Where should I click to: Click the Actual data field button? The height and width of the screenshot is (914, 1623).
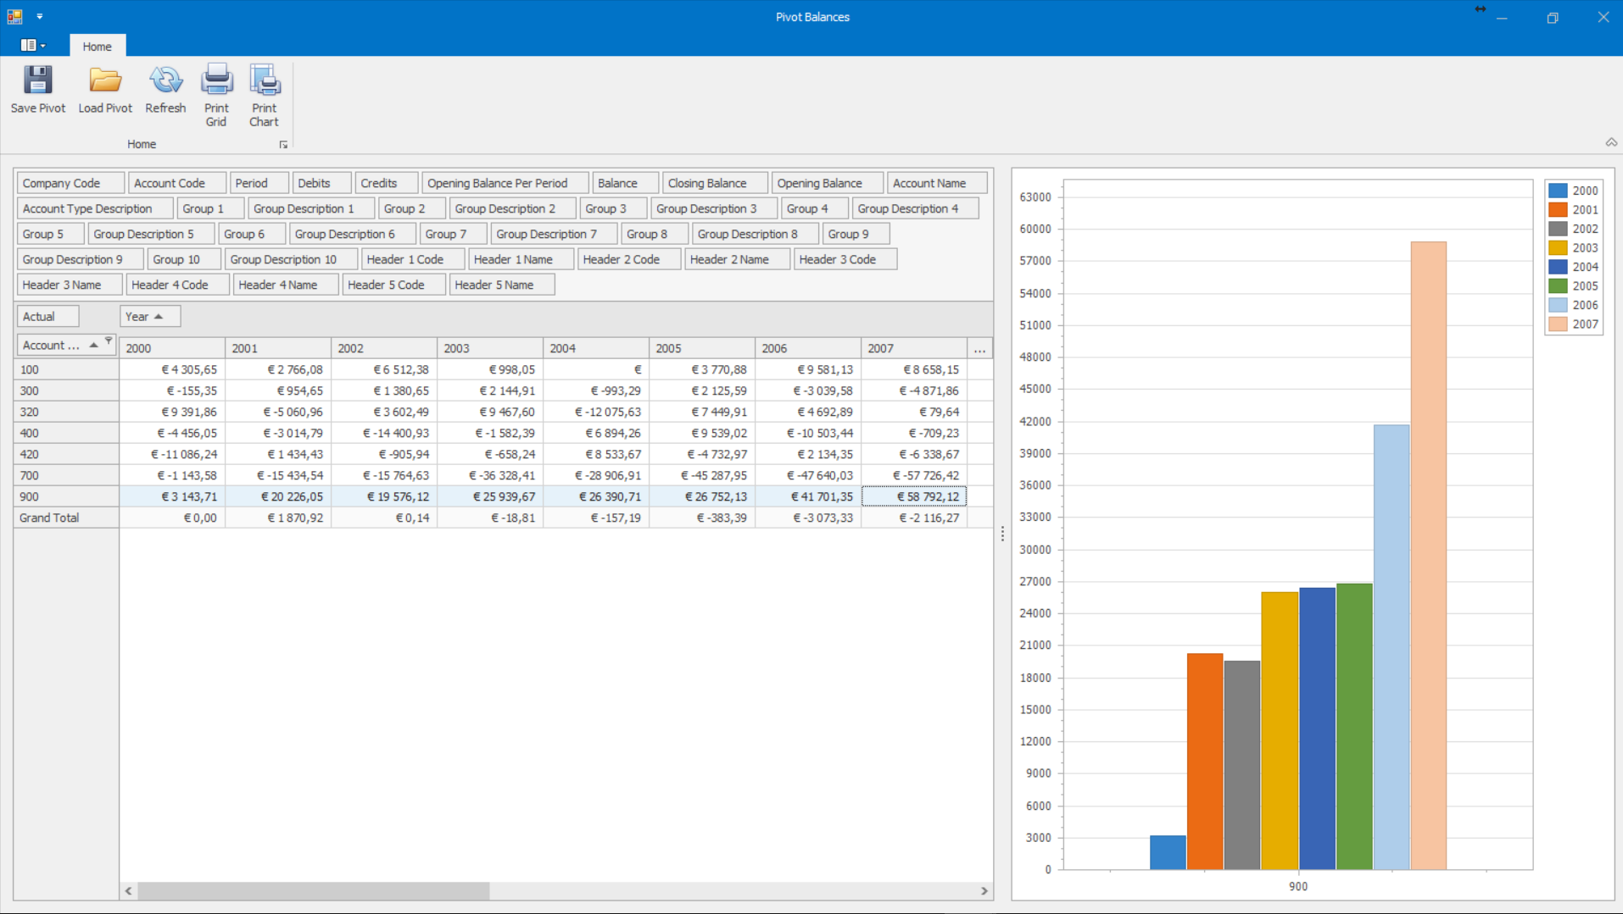coord(47,317)
